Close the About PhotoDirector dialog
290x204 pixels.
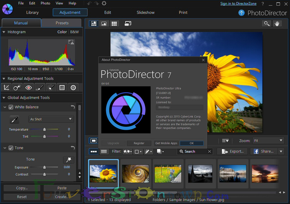click(x=203, y=60)
